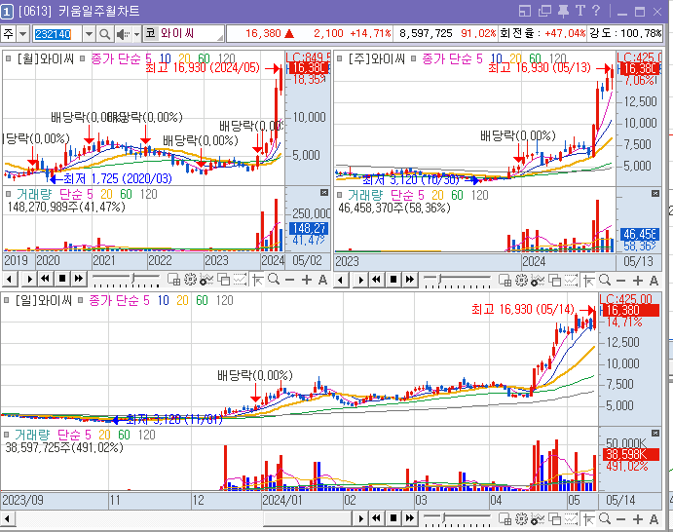Image resolution: width=673 pixels, height=532 pixels.
Task: Rewind with the double-left arrows in the weekly toolbar
Action: [x=376, y=281]
